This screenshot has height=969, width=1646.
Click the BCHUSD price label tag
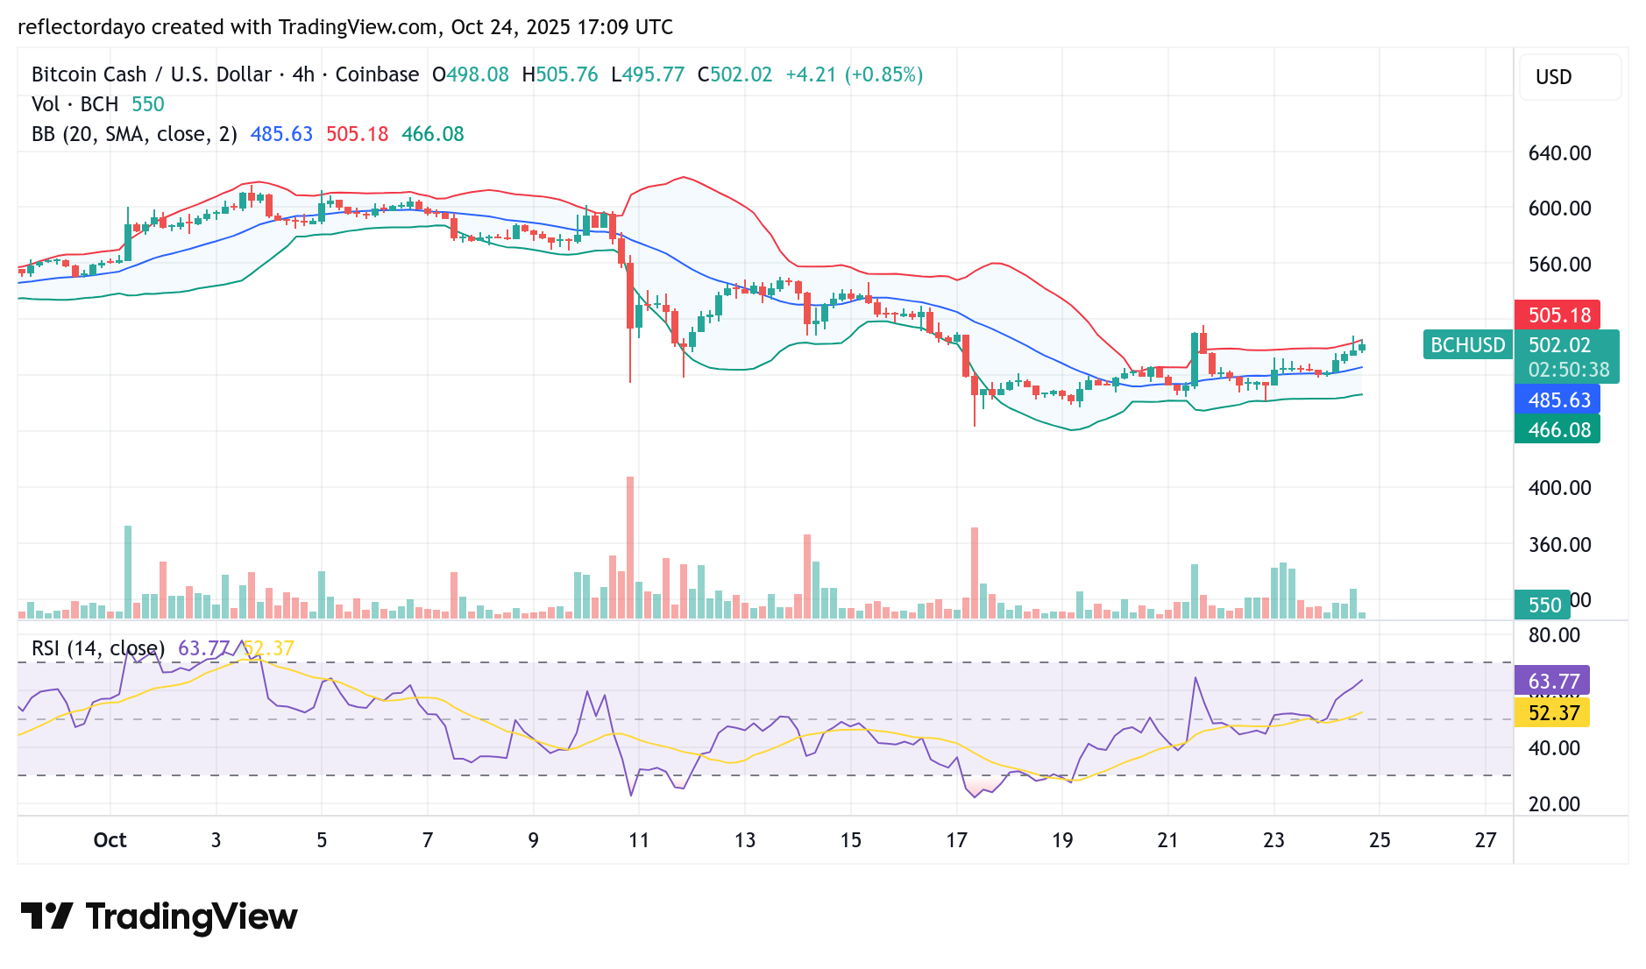1467,345
